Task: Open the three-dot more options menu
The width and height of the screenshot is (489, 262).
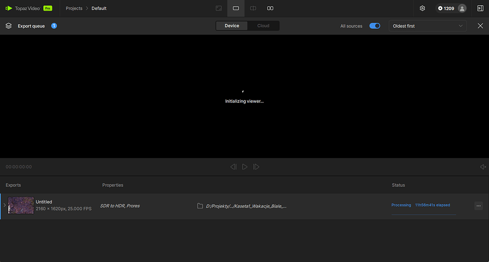Action: (479, 206)
